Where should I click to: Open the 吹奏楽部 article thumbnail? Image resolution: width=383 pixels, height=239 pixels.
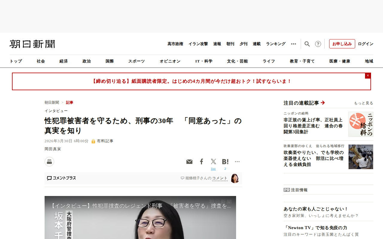[361, 157]
